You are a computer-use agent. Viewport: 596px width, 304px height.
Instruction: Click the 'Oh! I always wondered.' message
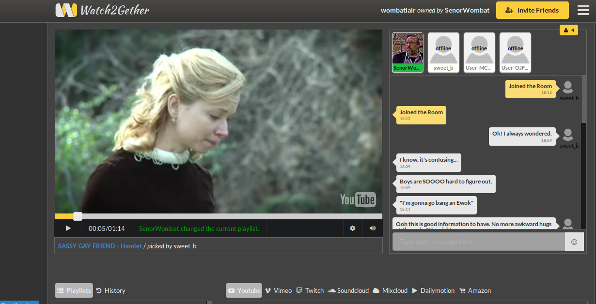coord(522,137)
